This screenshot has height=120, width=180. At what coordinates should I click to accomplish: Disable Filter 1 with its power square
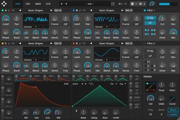[145, 10]
